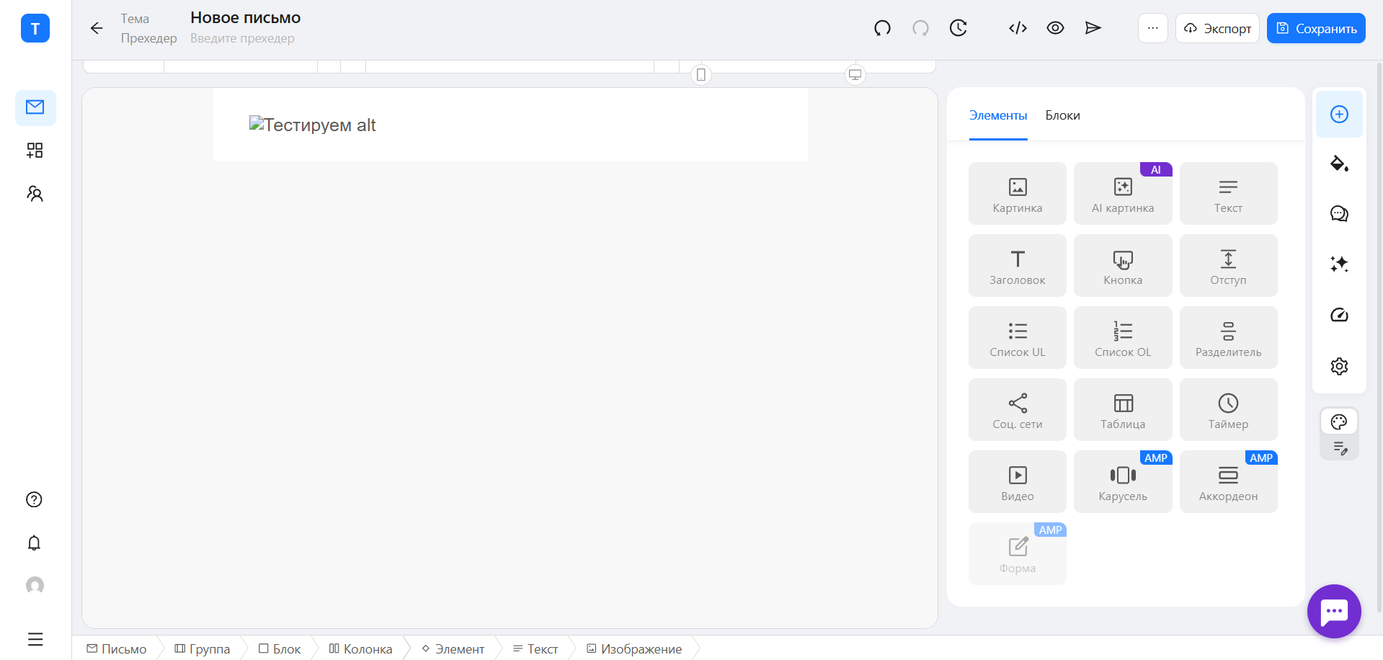Select Изображение in the breadcrumb
This screenshot has height=660, width=1383.
click(634, 648)
